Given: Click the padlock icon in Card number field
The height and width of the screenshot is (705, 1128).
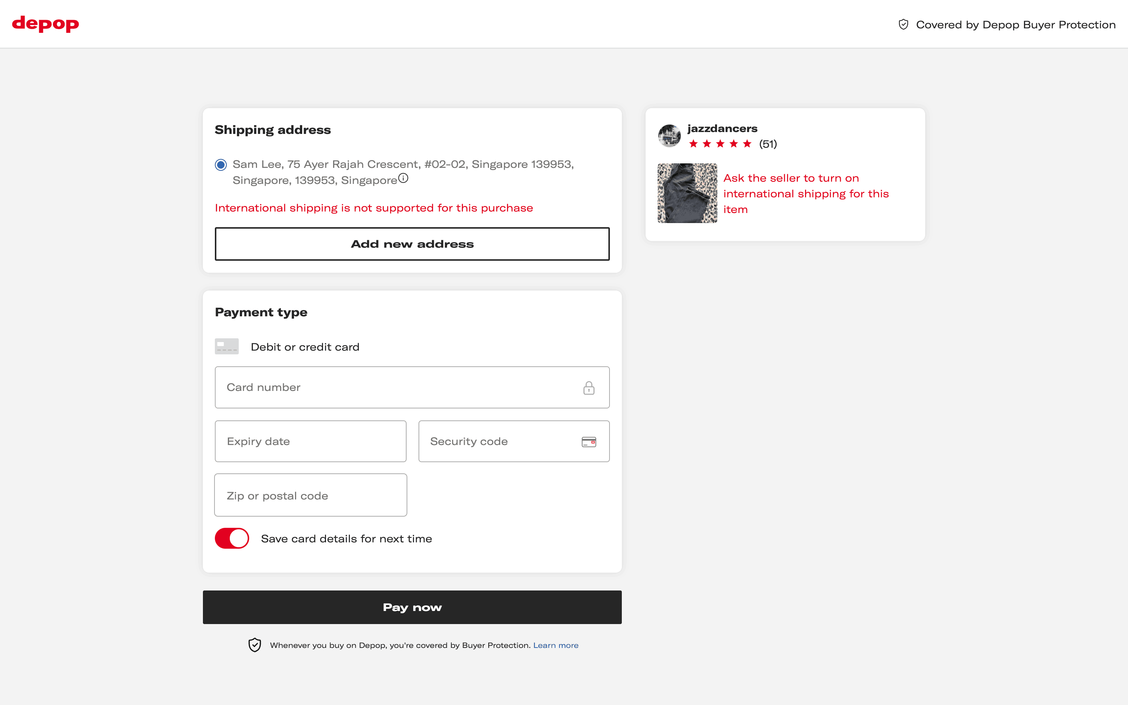Looking at the screenshot, I should 589,388.
